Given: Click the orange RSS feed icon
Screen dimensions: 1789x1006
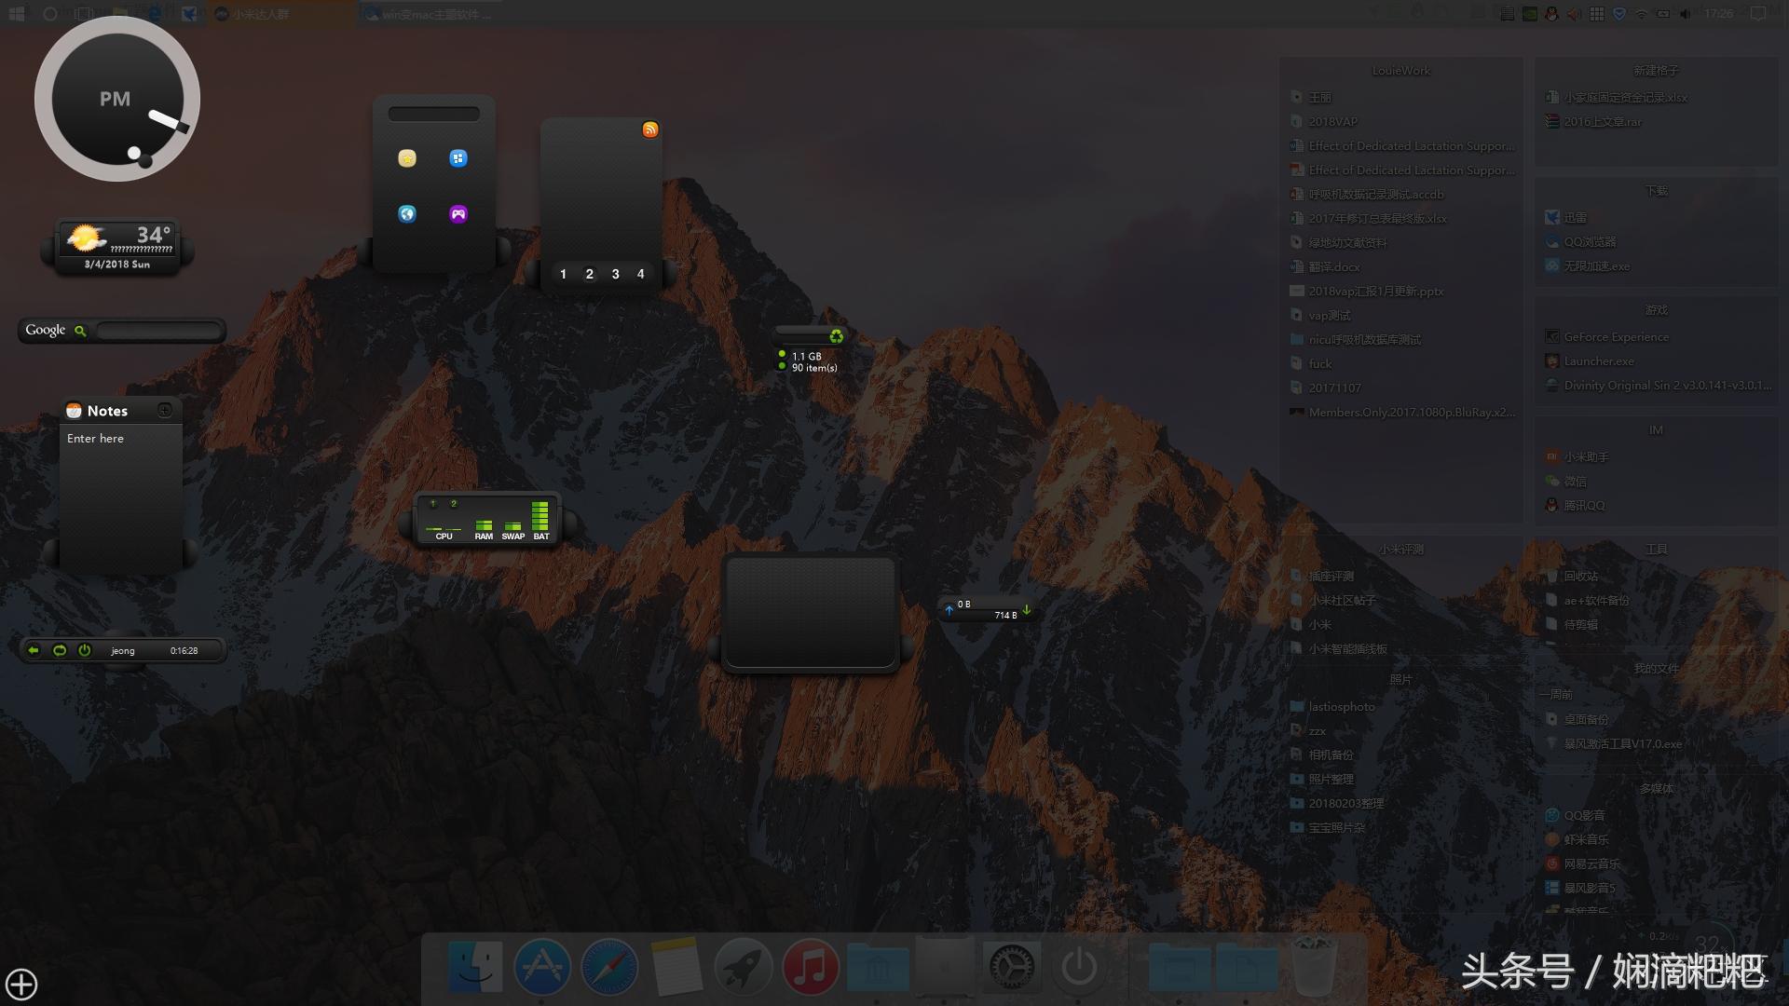Looking at the screenshot, I should (x=650, y=129).
